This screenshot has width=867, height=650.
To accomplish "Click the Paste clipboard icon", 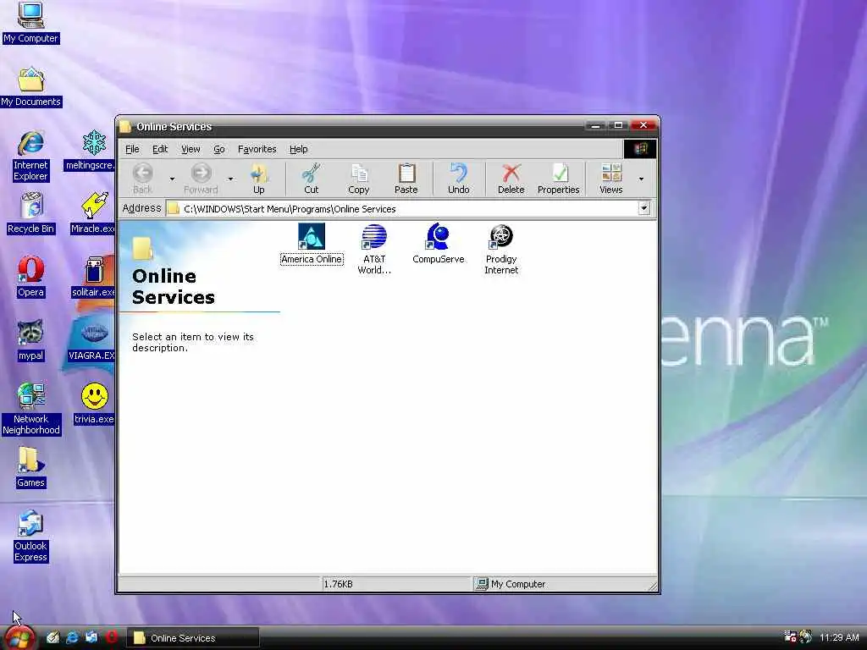I will [406, 173].
